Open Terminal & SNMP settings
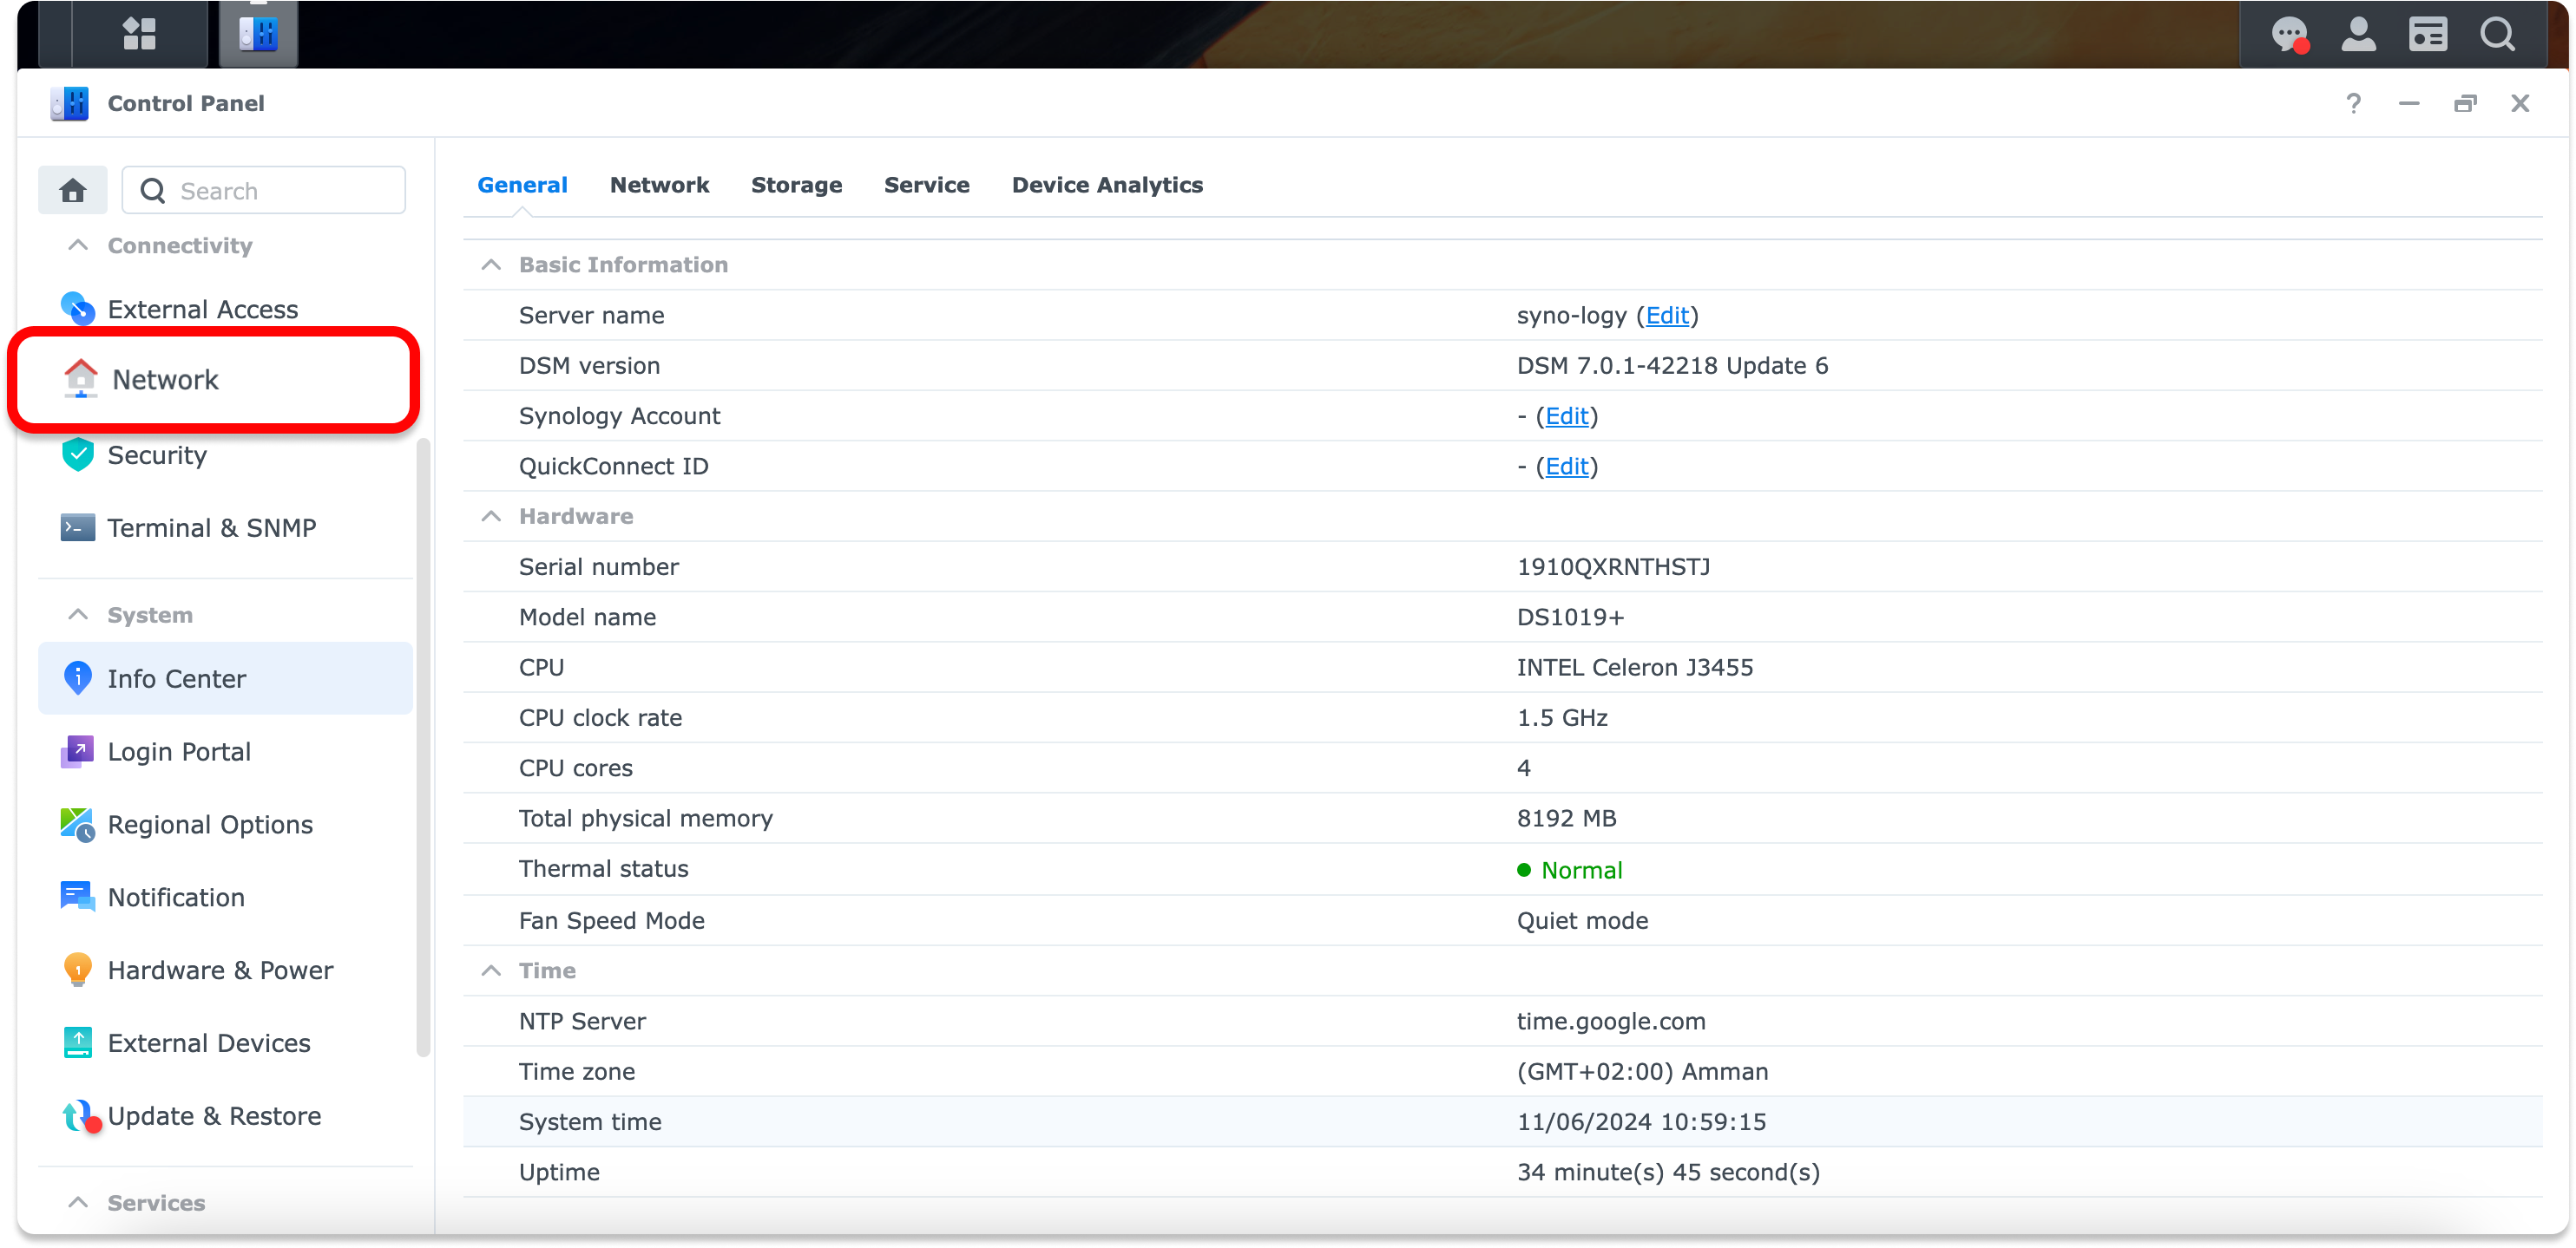This screenshot has width=2576, height=1248. point(211,527)
